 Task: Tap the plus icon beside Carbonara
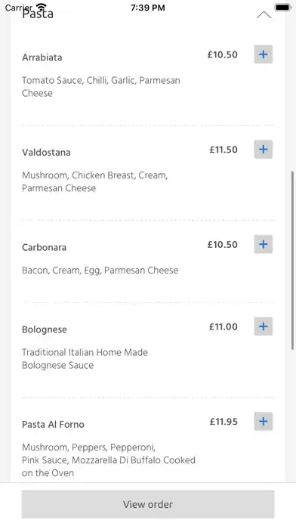pos(263,244)
